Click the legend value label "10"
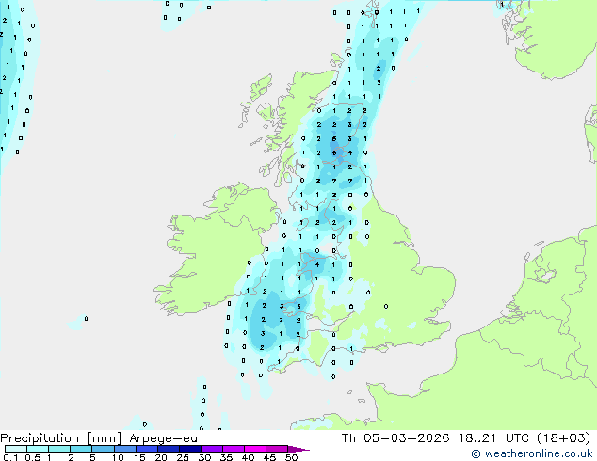The image size is (597, 461). click(x=118, y=457)
